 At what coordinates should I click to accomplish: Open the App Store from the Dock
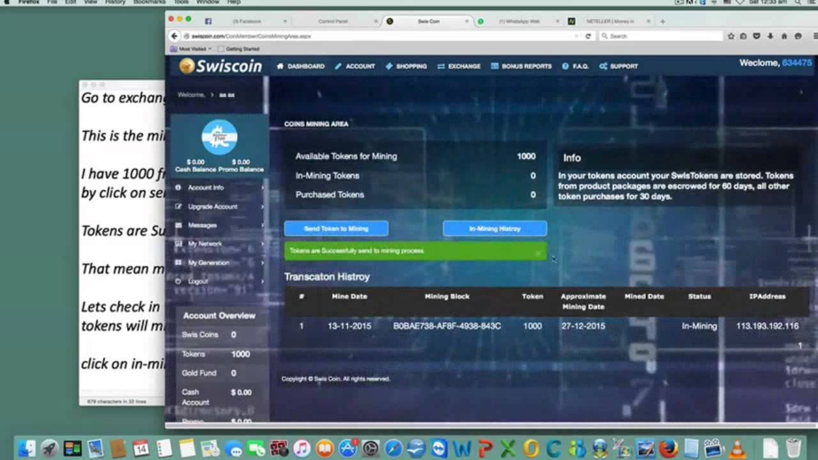[x=348, y=448]
